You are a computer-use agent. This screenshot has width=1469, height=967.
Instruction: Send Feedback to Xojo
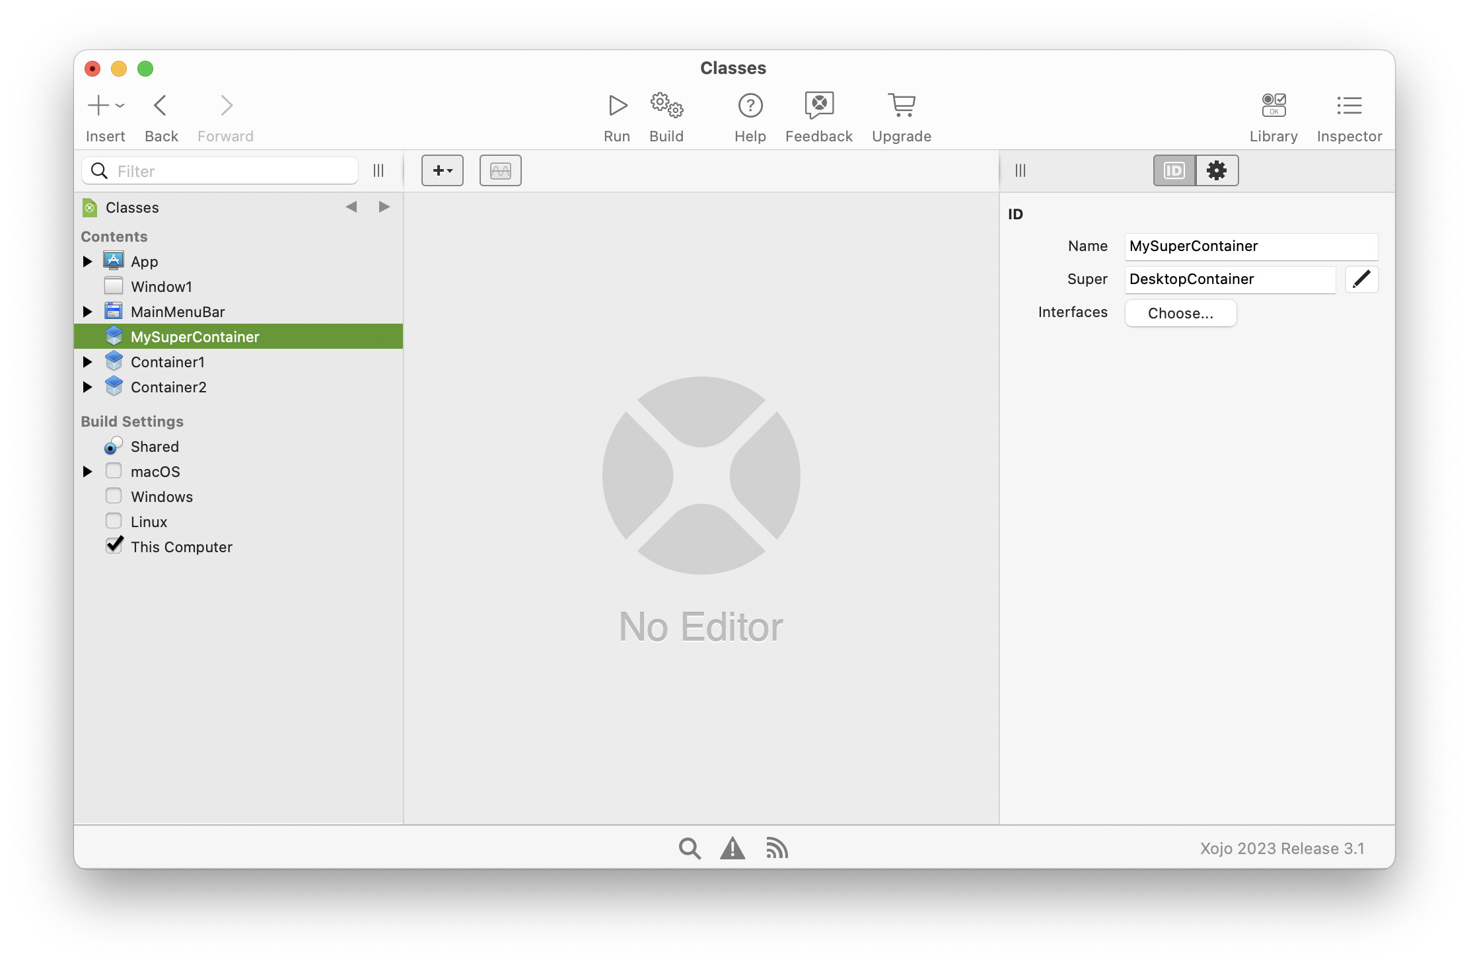pos(818,116)
